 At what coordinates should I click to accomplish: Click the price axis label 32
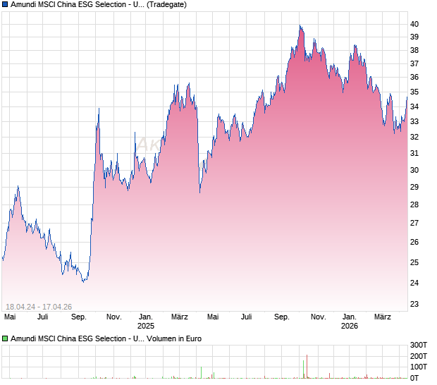click(x=414, y=137)
